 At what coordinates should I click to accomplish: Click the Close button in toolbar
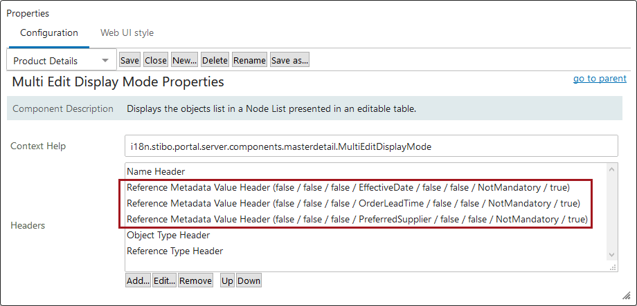tap(156, 60)
